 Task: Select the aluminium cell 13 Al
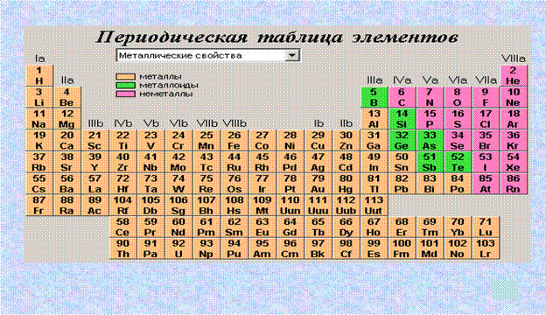coord(374,119)
